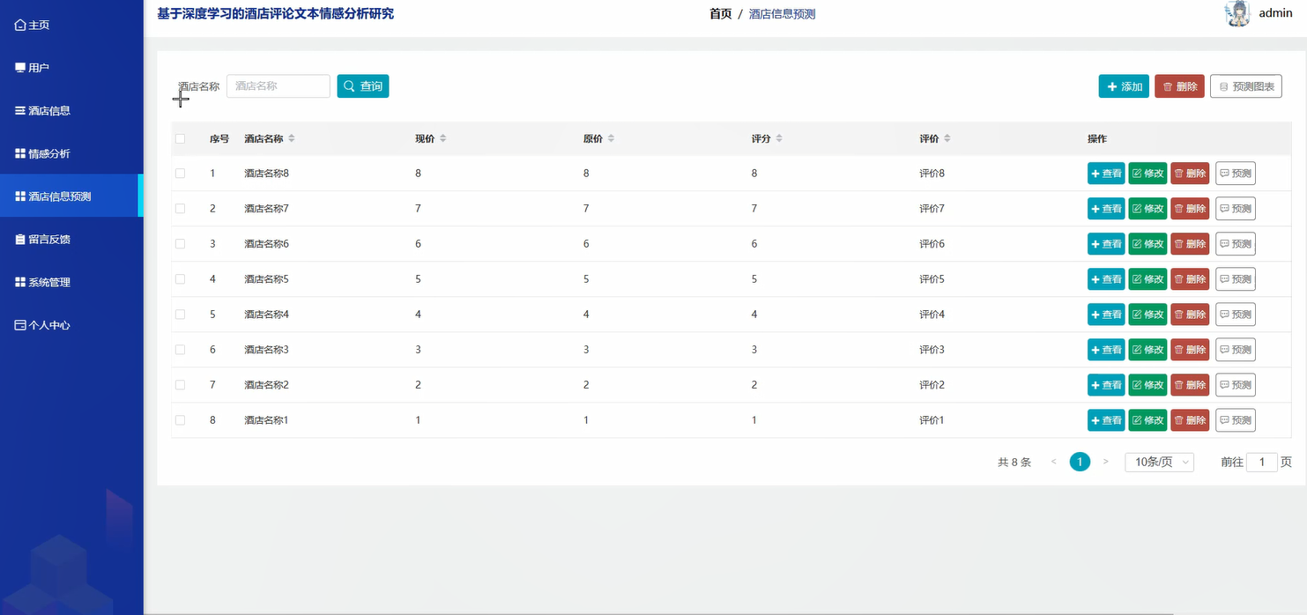
Task: Sort by the 酒店名称 column arrows
Action: click(x=292, y=138)
